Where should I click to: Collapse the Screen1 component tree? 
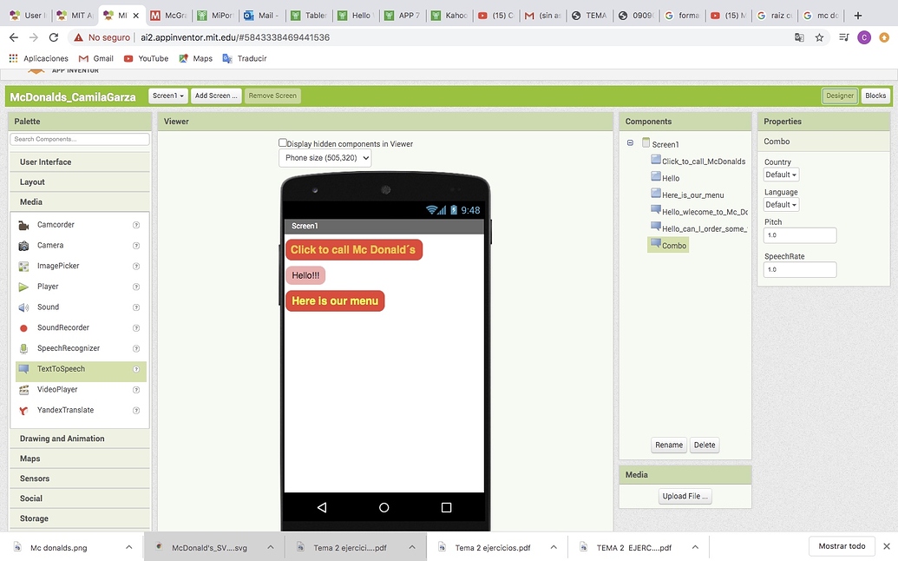[629, 143]
